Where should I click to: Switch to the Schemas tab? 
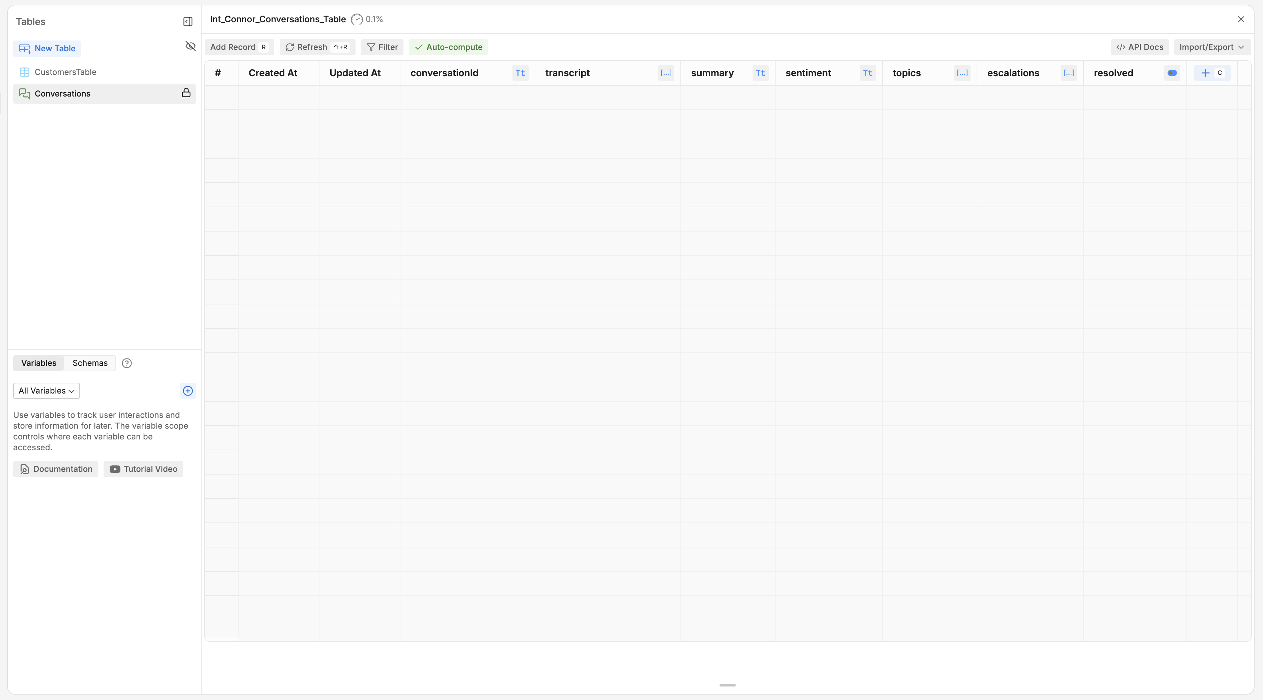coord(90,364)
